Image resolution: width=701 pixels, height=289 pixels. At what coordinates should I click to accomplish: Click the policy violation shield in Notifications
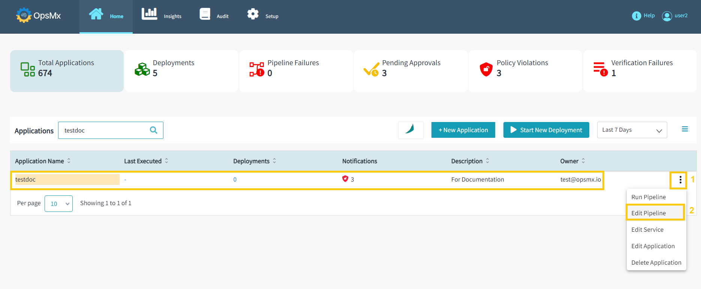point(345,179)
